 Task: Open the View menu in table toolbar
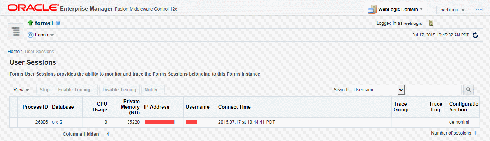(x=21, y=90)
